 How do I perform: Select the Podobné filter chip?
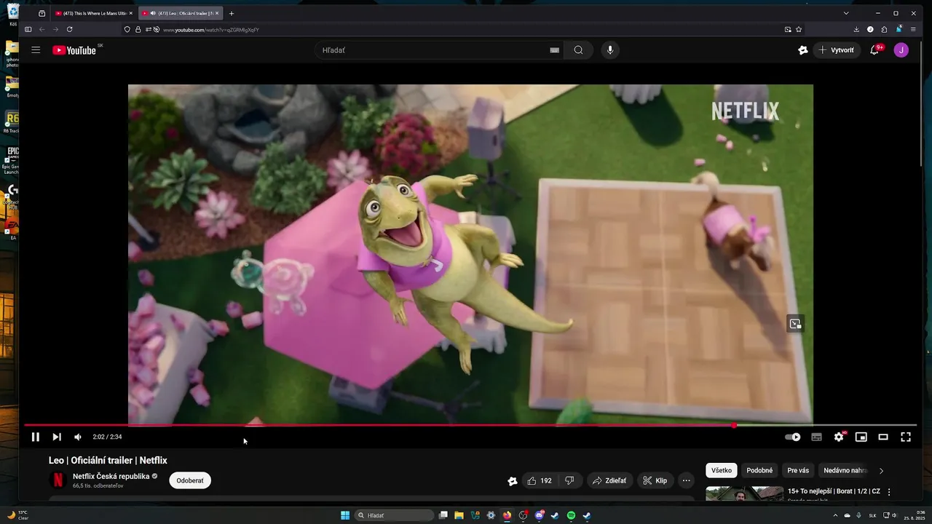click(759, 470)
